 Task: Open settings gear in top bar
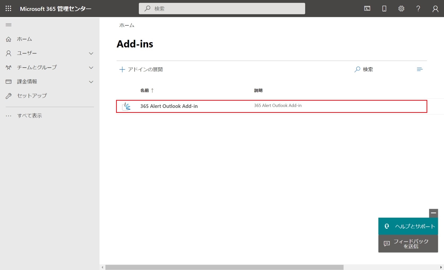(x=401, y=8)
